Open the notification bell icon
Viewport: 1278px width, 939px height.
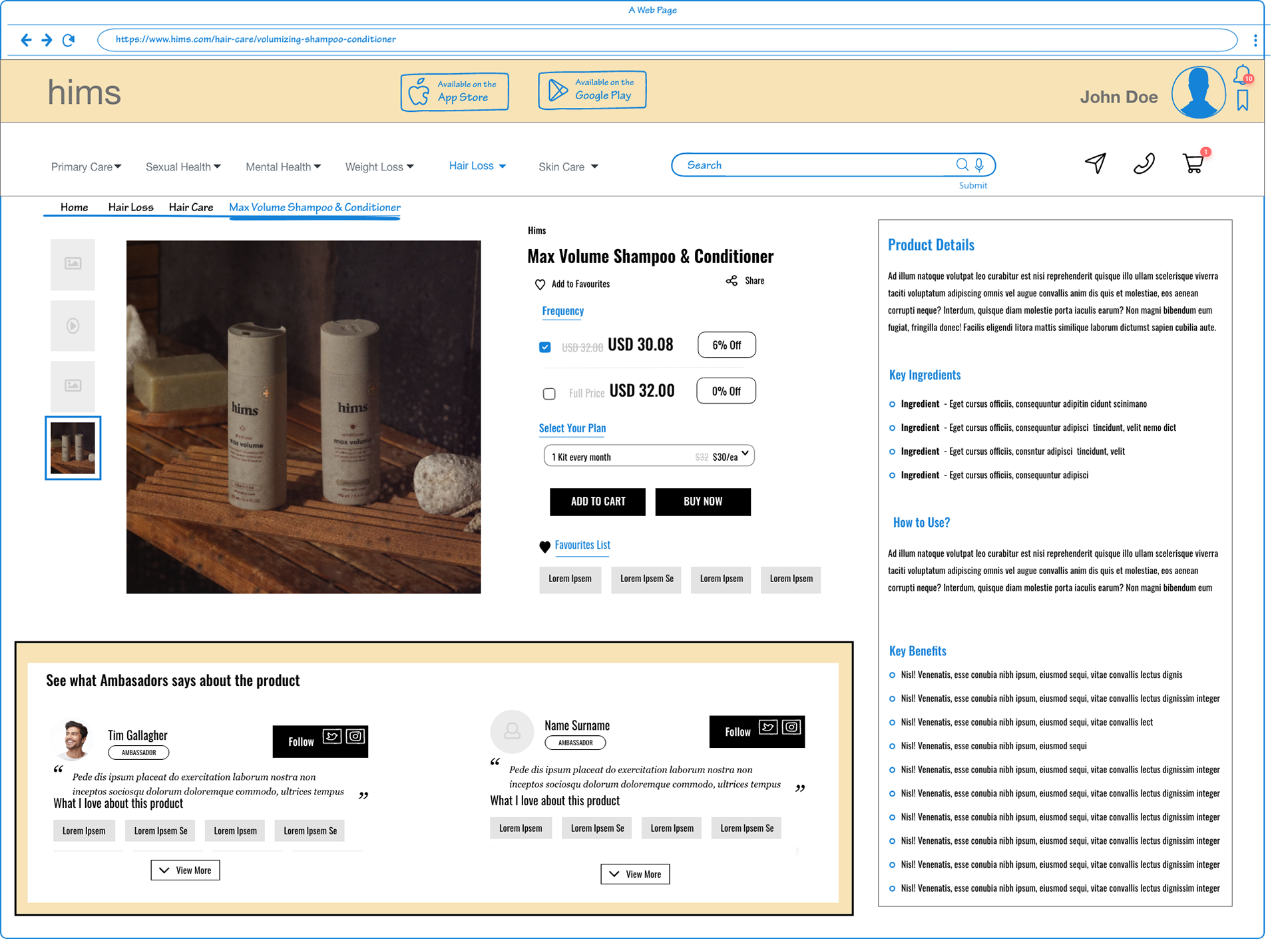pyautogui.click(x=1242, y=75)
